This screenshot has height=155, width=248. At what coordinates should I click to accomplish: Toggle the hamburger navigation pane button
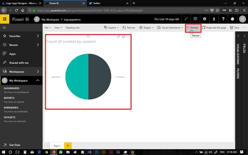4,28
